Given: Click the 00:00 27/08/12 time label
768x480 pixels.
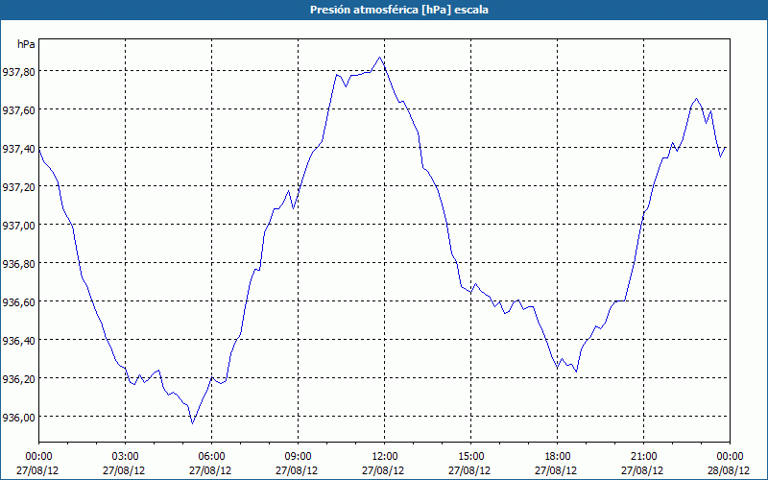Looking at the screenshot, I should pos(37,464).
